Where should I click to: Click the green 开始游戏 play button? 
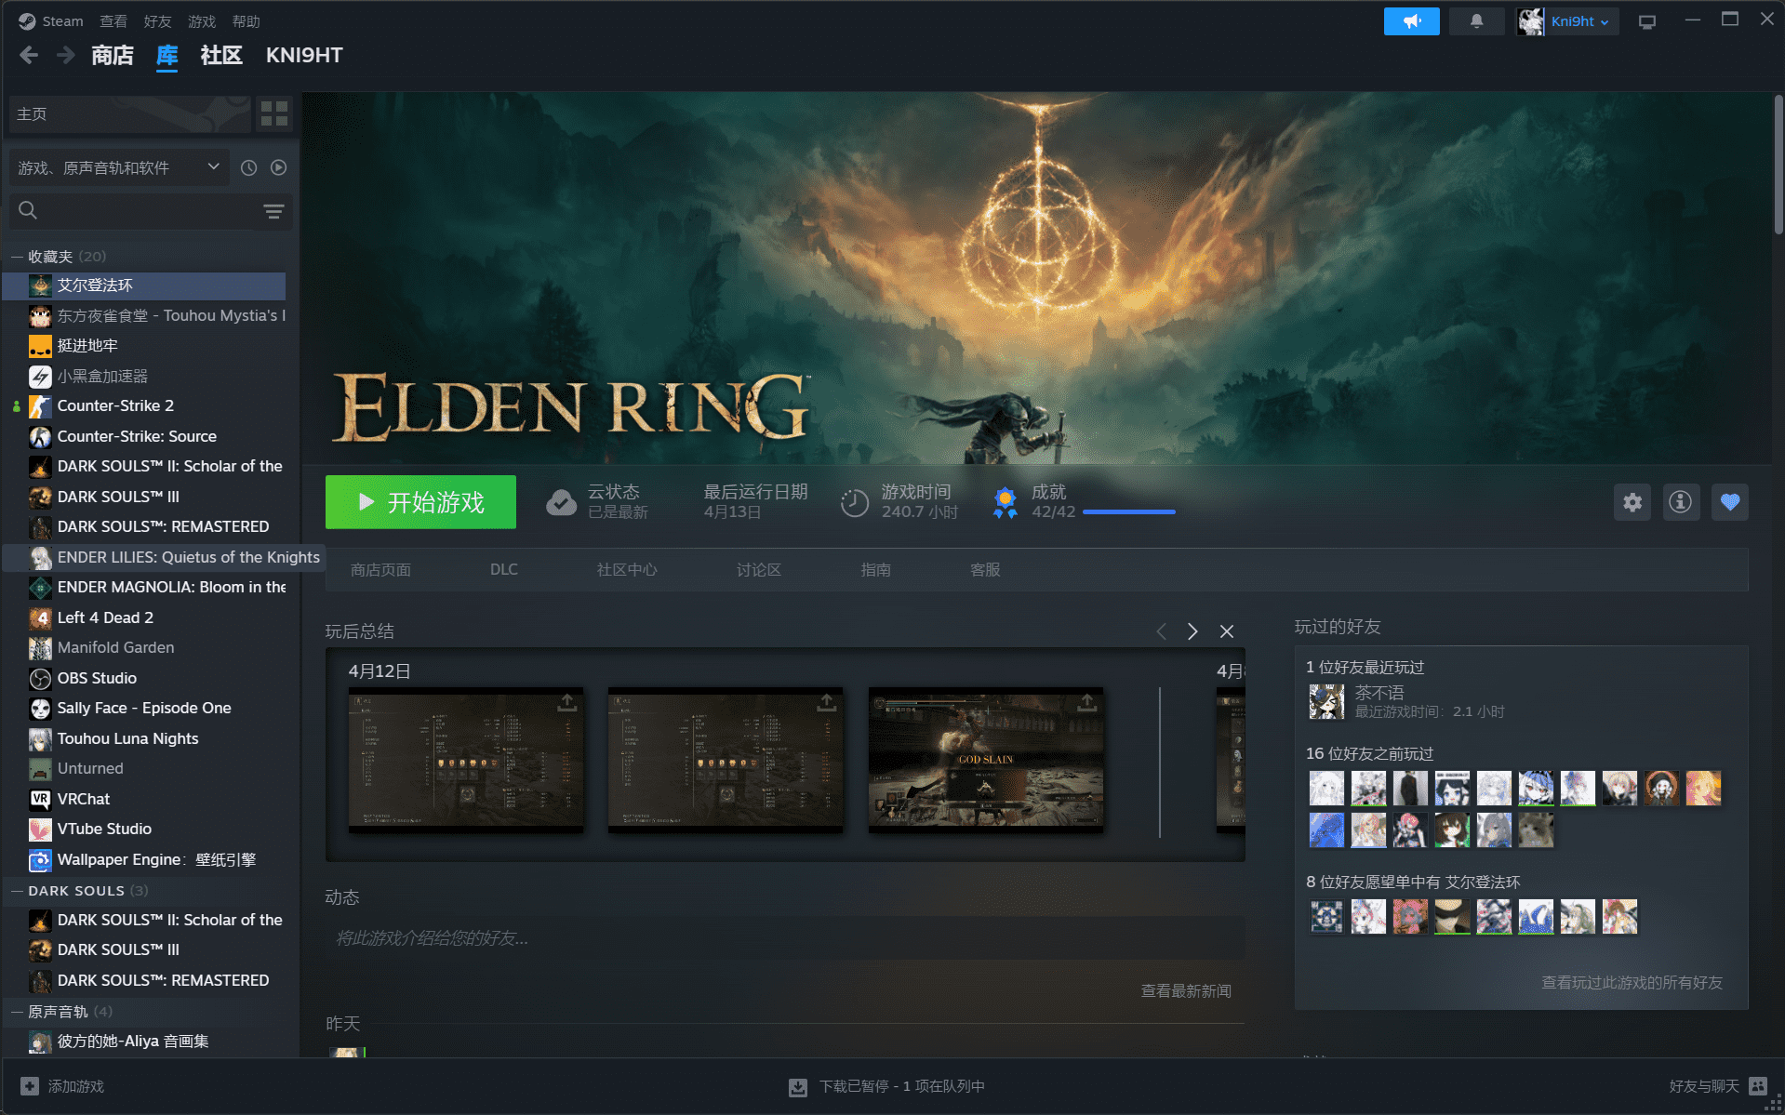(420, 502)
